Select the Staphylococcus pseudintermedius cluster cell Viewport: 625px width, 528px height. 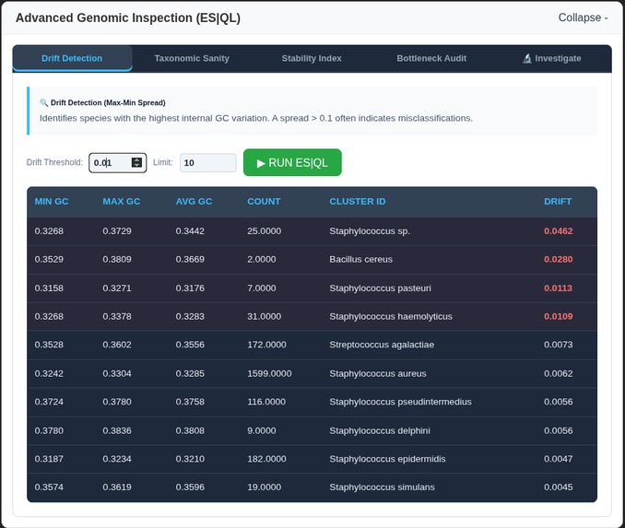point(400,402)
